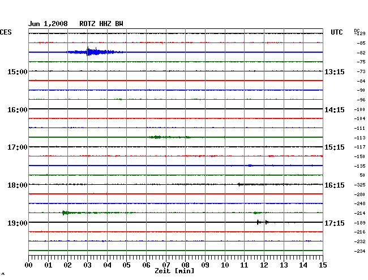Click the date label Jun 1,2008

tap(48, 24)
